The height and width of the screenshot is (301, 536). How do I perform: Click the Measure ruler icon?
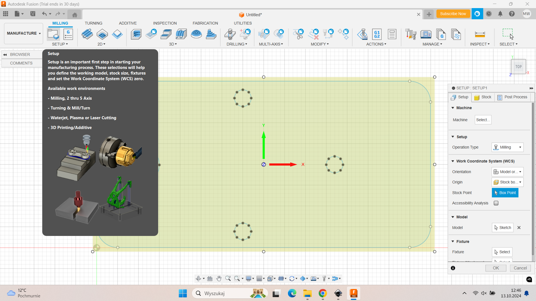tap(480, 34)
